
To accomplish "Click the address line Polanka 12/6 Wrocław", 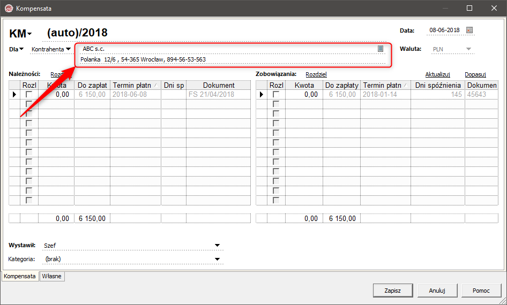I will 233,59.
